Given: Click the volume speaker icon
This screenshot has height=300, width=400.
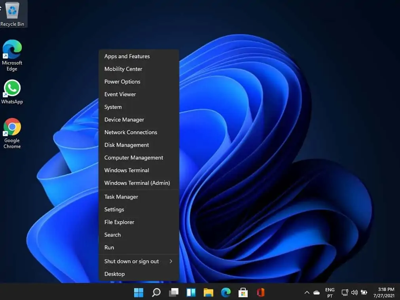Looking at the screenshot, I should pyautogui.click(x=354, y=292).
